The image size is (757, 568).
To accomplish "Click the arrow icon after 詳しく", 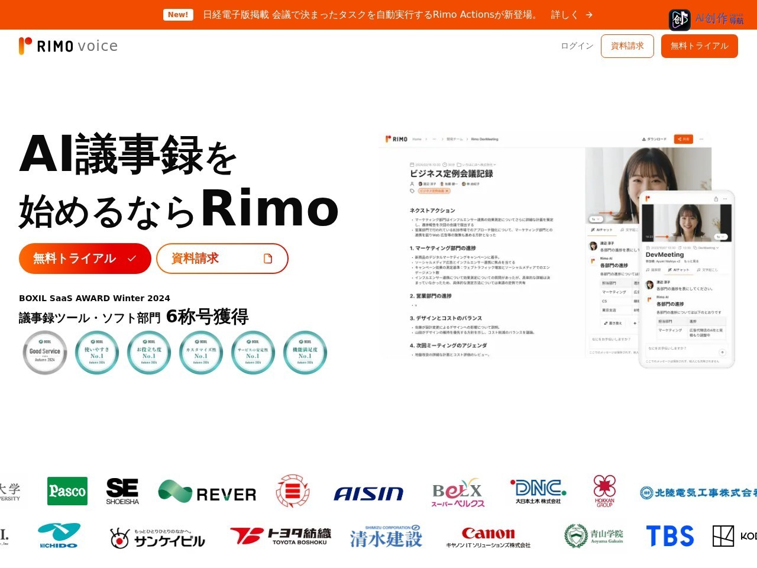I will (589, 15).
